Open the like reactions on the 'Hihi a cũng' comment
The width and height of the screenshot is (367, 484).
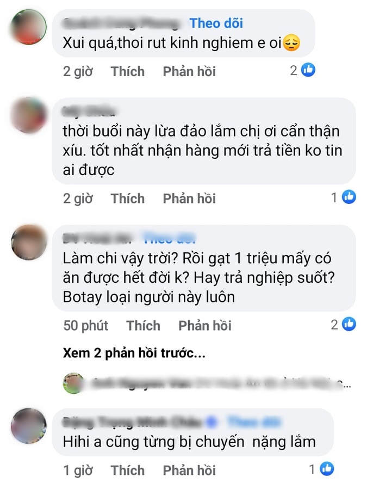[322, 469]
